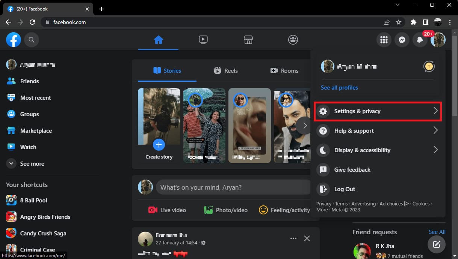Go back with the browser back arrow
Viewport: 458px width, 259px height.
tap(8, 22)
